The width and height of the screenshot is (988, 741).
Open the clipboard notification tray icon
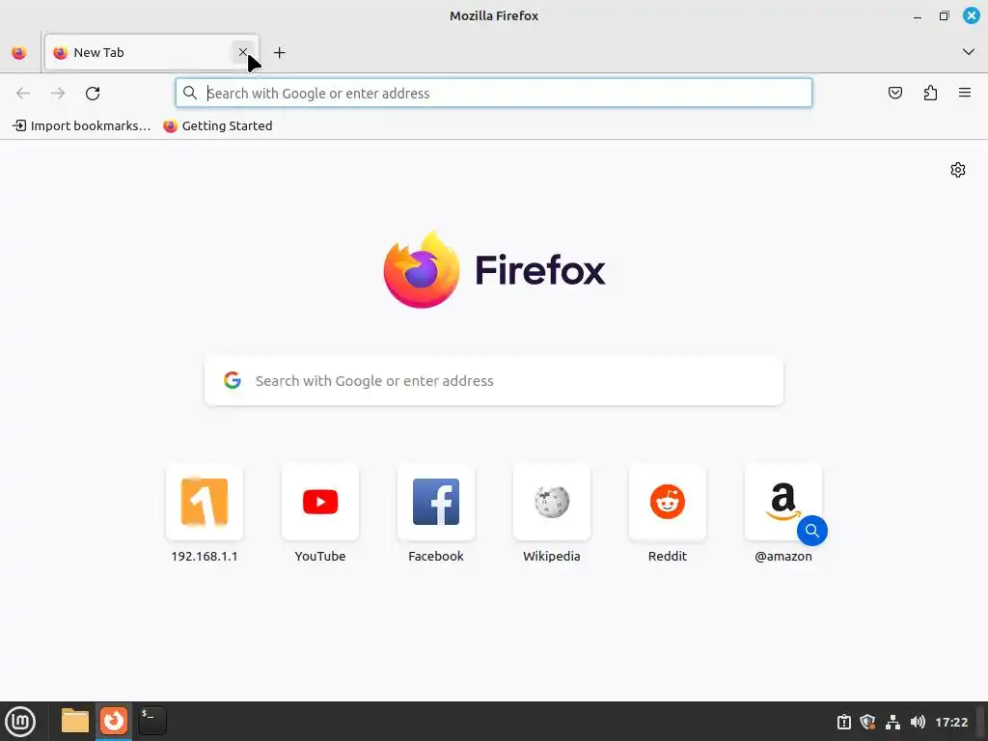click(x=843, y=722)
